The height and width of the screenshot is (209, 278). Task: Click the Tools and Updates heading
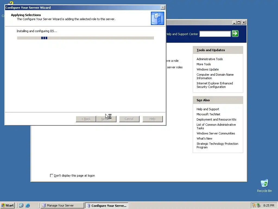pyautogui.click(x=211, y=50)
